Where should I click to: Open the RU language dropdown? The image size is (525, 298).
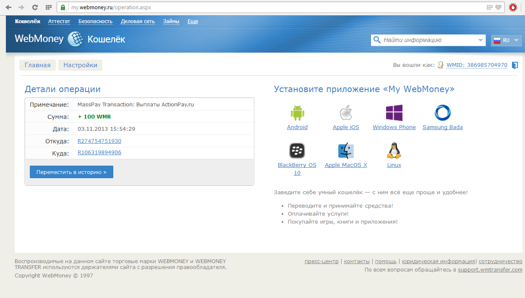pyautogui.click(x=506, y=40)
